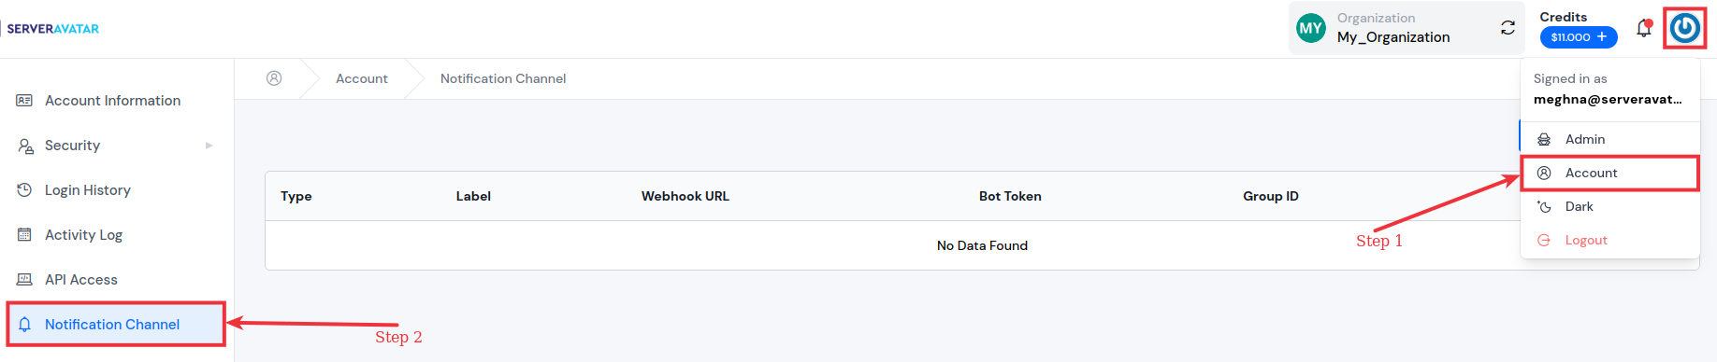The image size is (1717, 362).
Task: Click the API Access laptop icon
Action: click(24, 279)
